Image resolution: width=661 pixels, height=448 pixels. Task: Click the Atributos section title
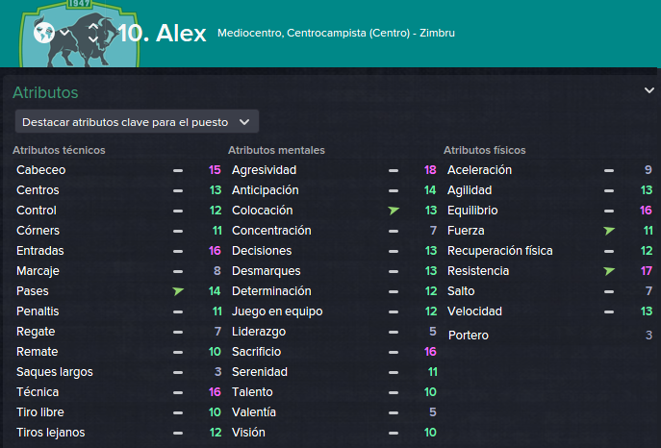click(x=45, y=92)
